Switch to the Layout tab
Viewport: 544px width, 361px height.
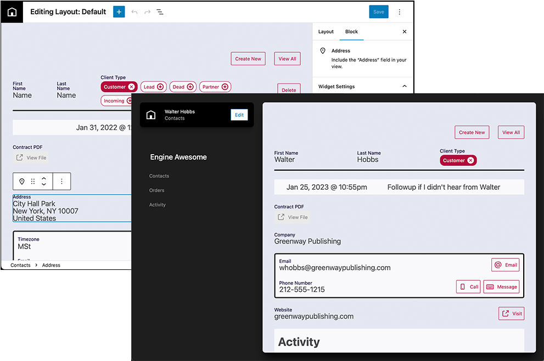(326, 31)
